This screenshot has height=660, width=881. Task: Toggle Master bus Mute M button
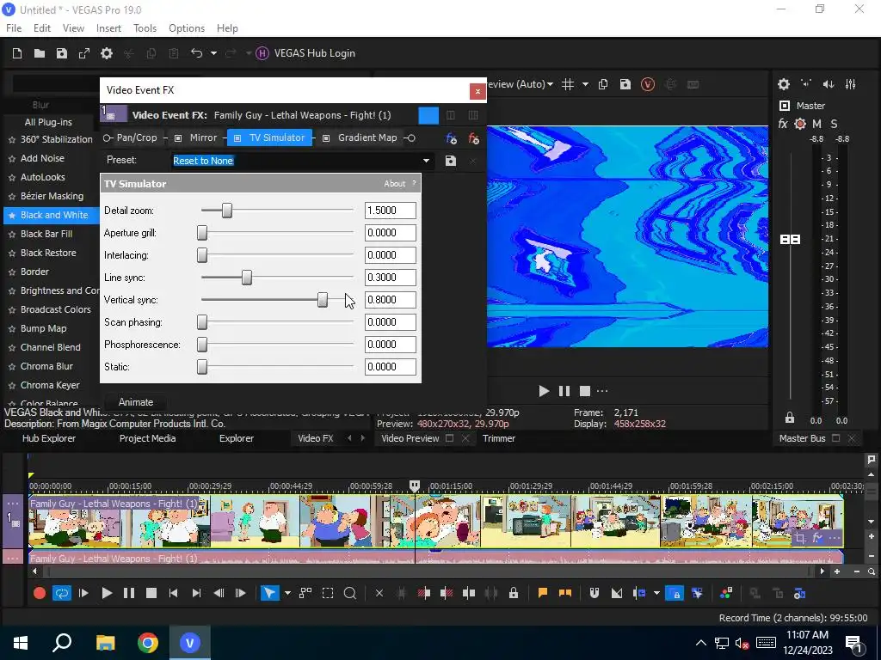click(x=817, y=124)
